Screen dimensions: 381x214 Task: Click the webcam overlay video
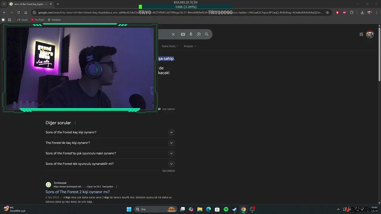point(80,68)
